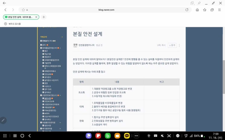
Task: Collapse the 산업안전보건법 category
Action: [x=60, y=95]
